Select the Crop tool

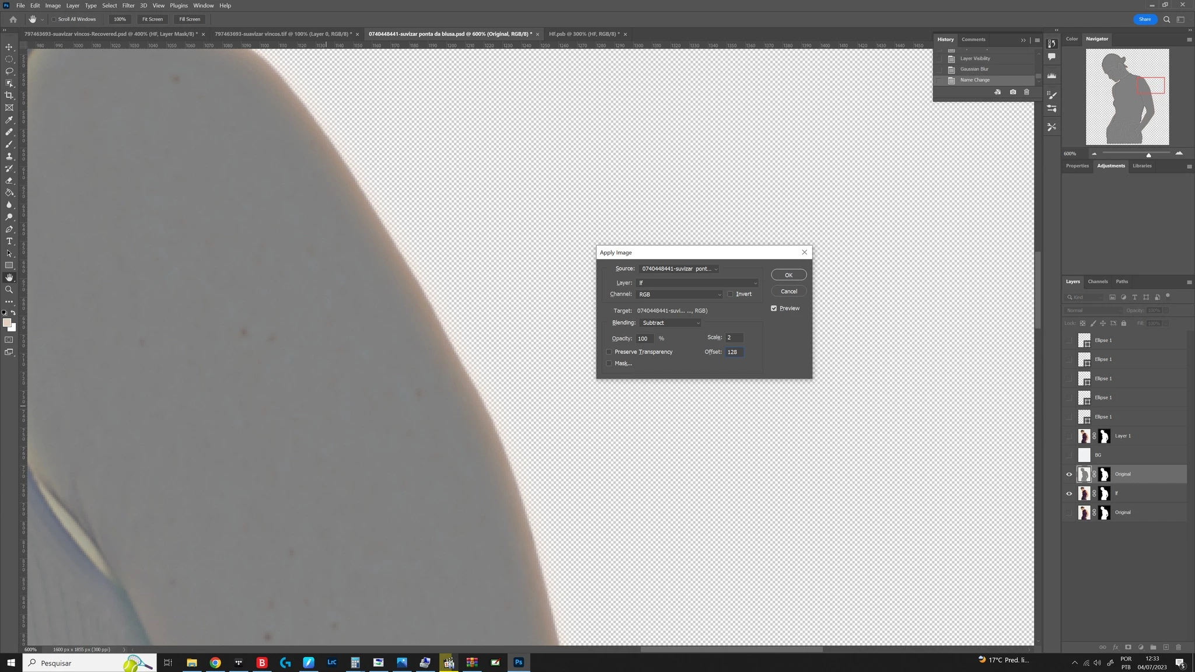coord(9,95)
